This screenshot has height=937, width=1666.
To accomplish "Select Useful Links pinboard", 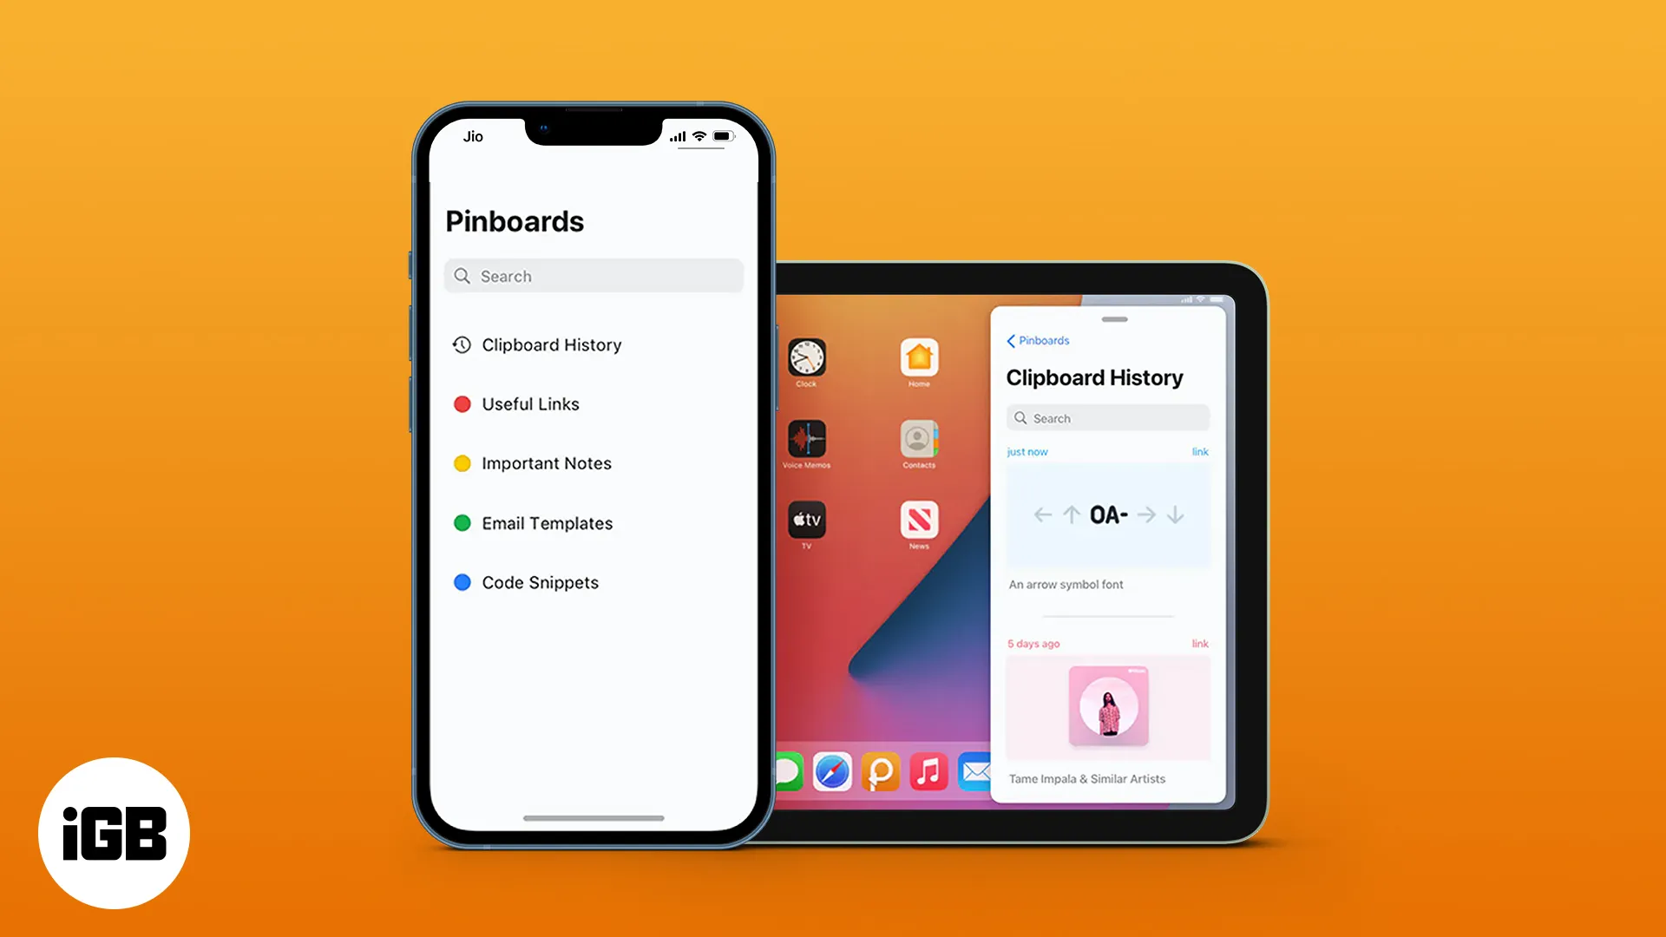I will 531,403.
